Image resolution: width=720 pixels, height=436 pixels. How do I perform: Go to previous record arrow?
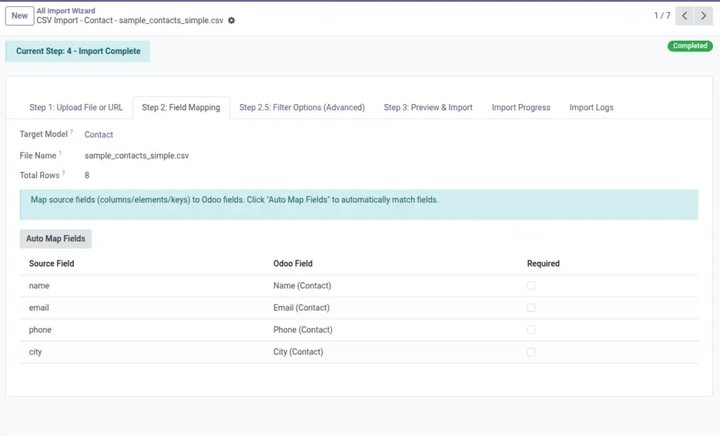pos(684,15)
